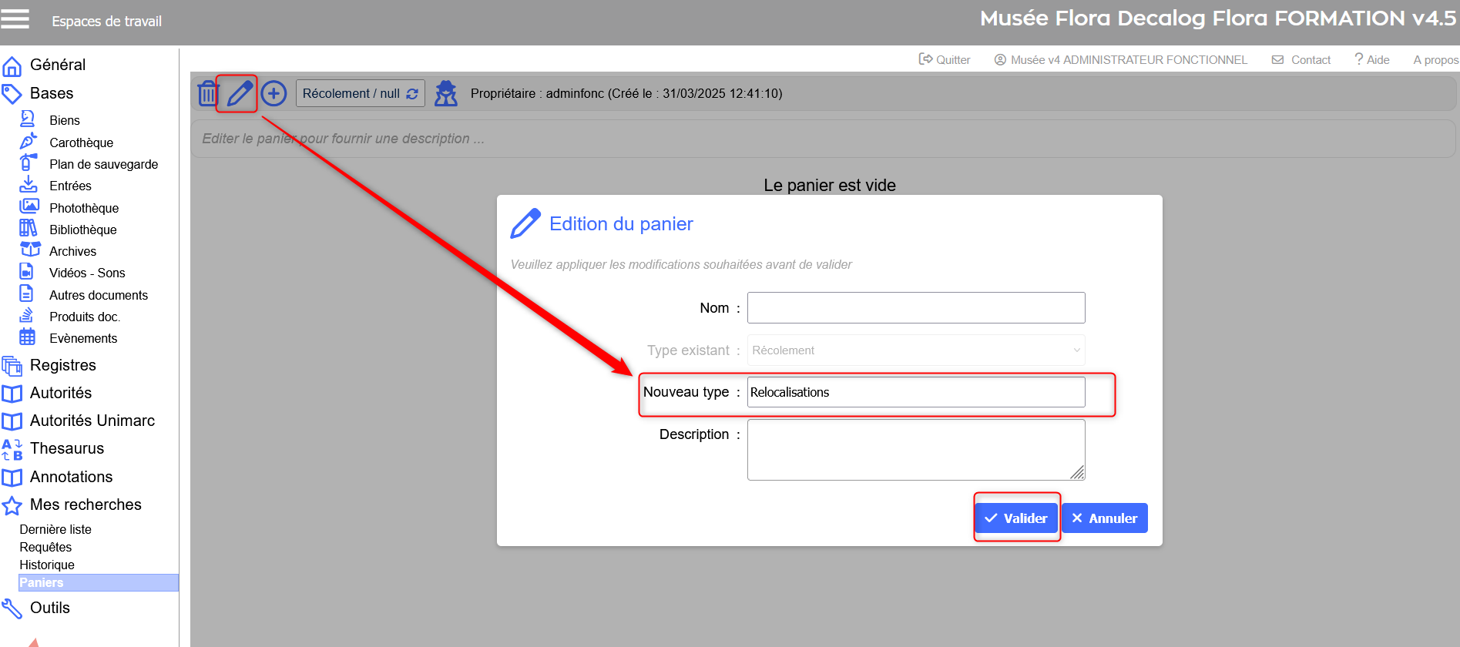Expand the Bases section in sidebar
1460x647 pixels.
[x=51, y=93]
